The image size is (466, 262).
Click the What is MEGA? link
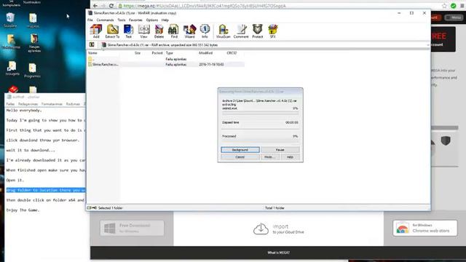[x=278, y=253]
